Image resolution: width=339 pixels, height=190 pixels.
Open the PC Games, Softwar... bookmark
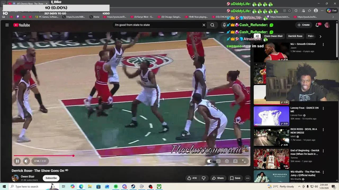pos(47,17)
